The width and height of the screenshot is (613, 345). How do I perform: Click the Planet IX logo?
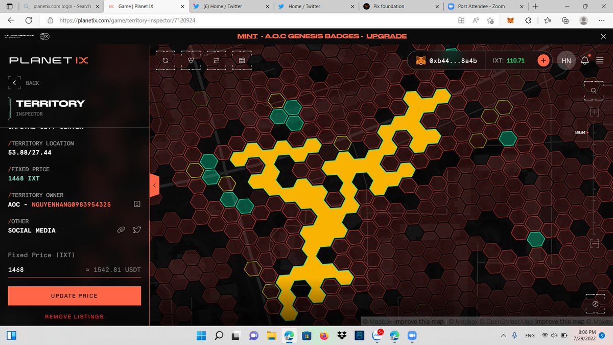(49, 60)
